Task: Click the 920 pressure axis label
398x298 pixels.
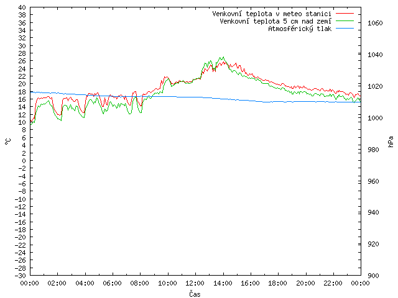Action: [373, 244]
